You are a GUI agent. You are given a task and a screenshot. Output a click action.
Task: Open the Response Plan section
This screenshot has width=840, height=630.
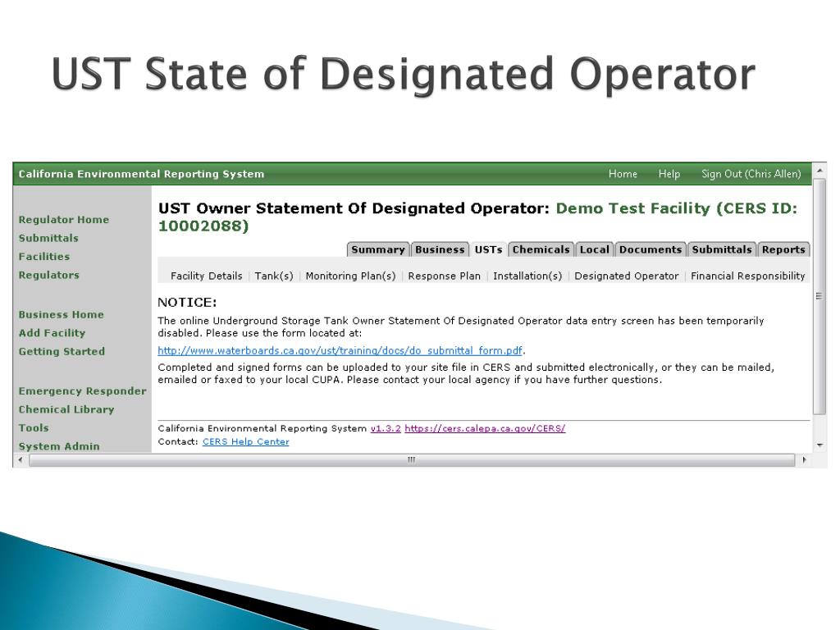pyautogui.click(x=444, y=276)
